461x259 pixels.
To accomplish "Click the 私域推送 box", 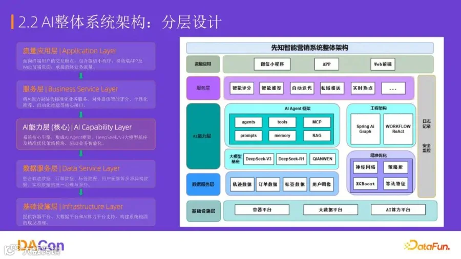I will pos(332,88).
